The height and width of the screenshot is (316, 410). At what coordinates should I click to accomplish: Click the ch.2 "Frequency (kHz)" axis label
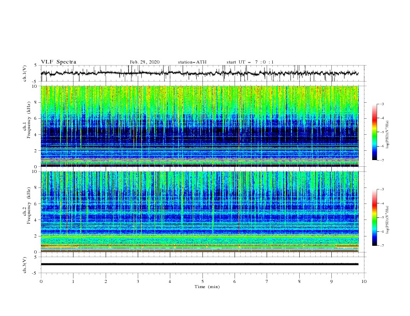click(28, 205)
